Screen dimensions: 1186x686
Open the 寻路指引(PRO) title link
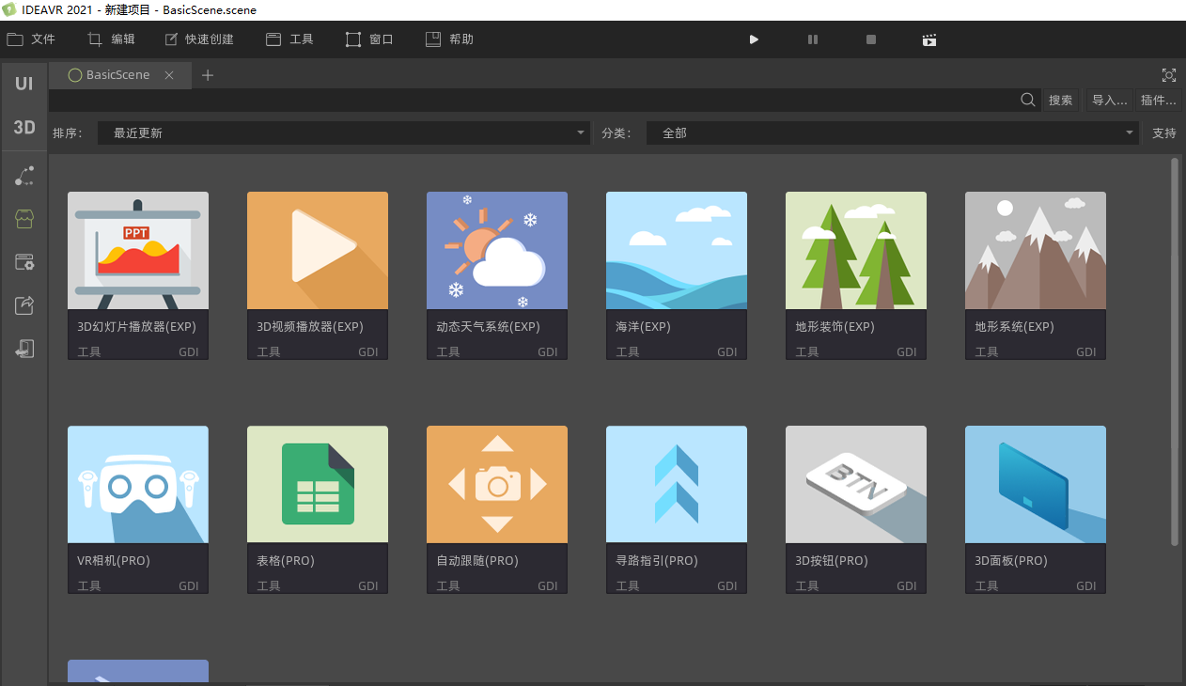657,561
